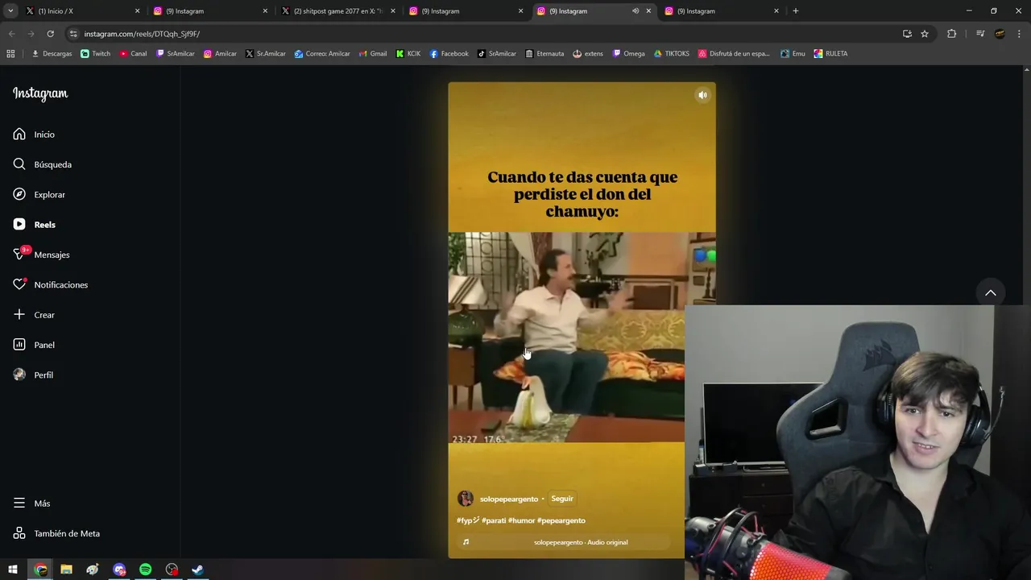Reload the current page
Viewport: 1031px width, 580px height.
click(50, 34)
